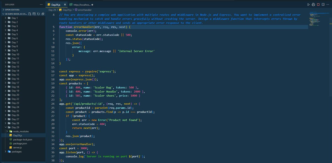This screenshot has height=163, width=332.
Task: Click the EXPLORER panel title
Action: click(10, 5)
